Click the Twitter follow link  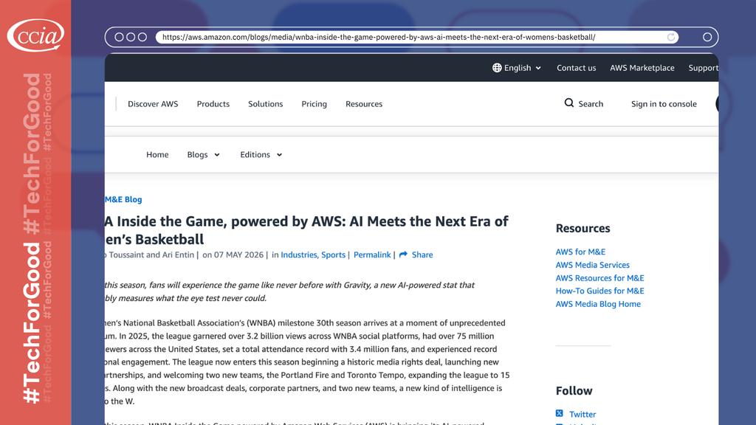[583, 415]
